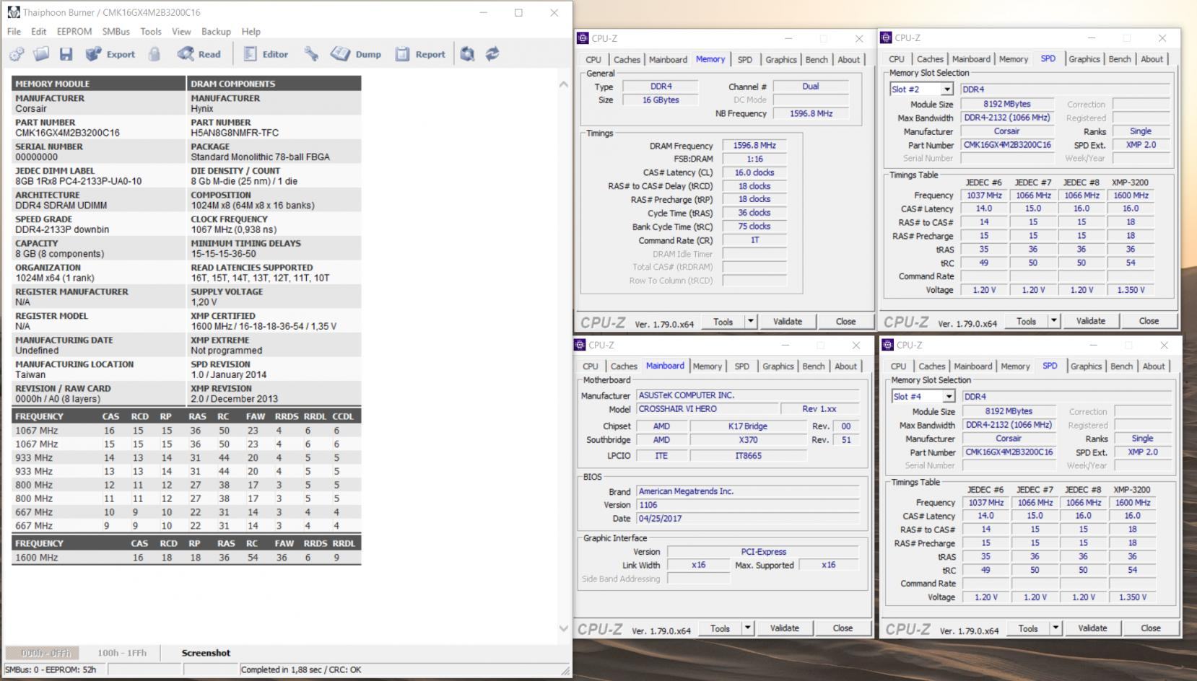The height and width of the screenshot is (681, 1197).
Task: Switch to Caches tab in CPU-Z Memory window
Action: pos(627,60)
